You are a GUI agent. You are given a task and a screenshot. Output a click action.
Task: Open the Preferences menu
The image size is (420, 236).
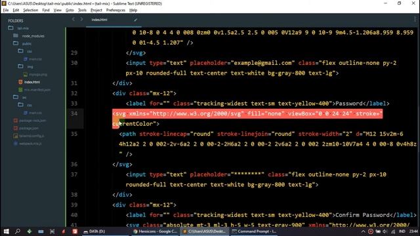click(115, 10)
